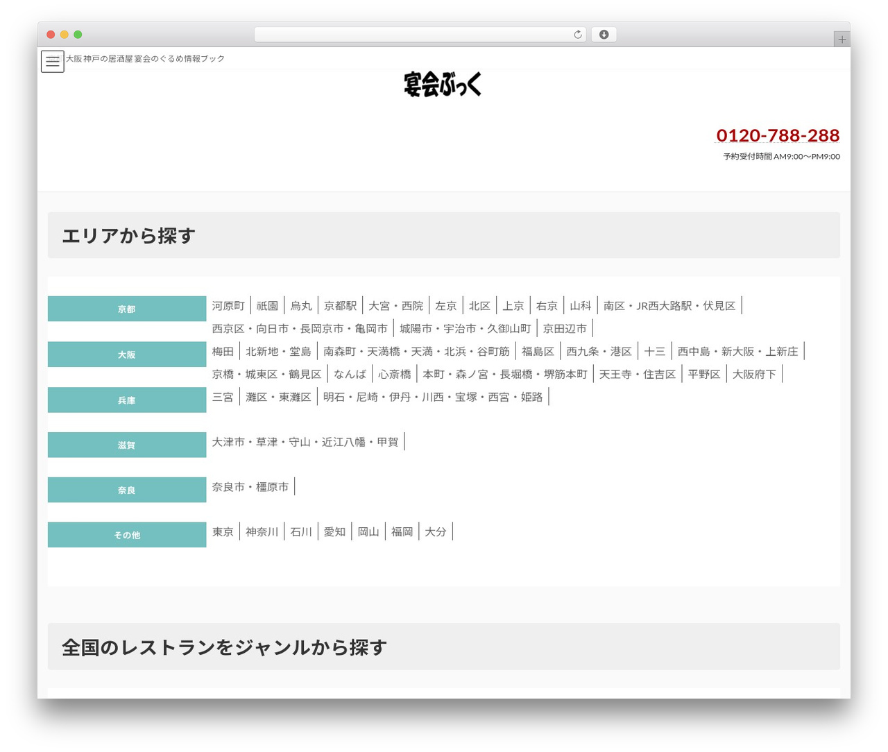Open the 河原町 area link
Image resolution: width=888 pixels, height=752 pixels.
[228, 306]
